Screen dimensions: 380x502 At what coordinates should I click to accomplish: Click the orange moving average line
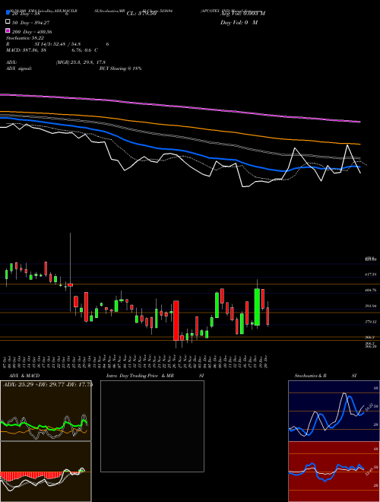(179, 125)
